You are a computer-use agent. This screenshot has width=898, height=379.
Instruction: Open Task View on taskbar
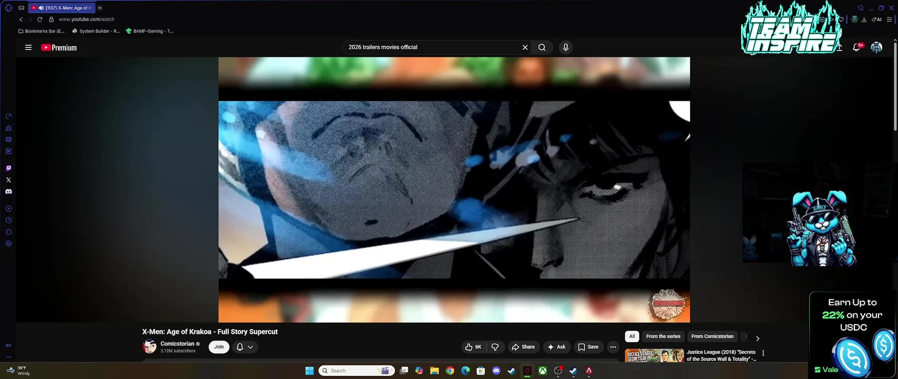(404, 371)
